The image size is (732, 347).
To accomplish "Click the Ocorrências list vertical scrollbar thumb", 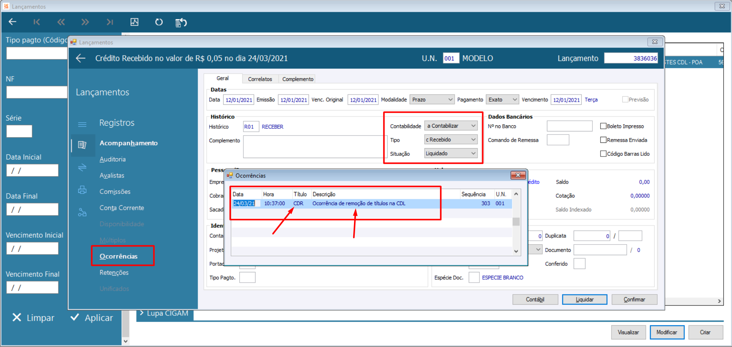I will click(516, 221).
